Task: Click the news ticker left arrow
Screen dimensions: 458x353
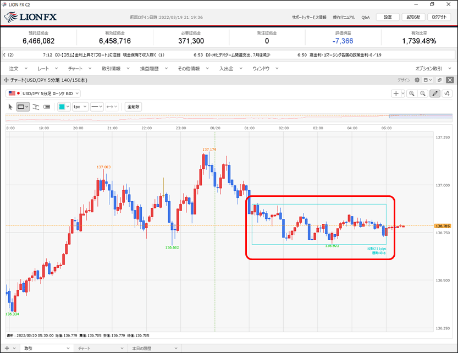Action: (4, 54)
